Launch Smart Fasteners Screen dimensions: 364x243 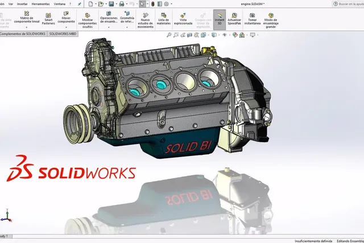coord(48,19)
